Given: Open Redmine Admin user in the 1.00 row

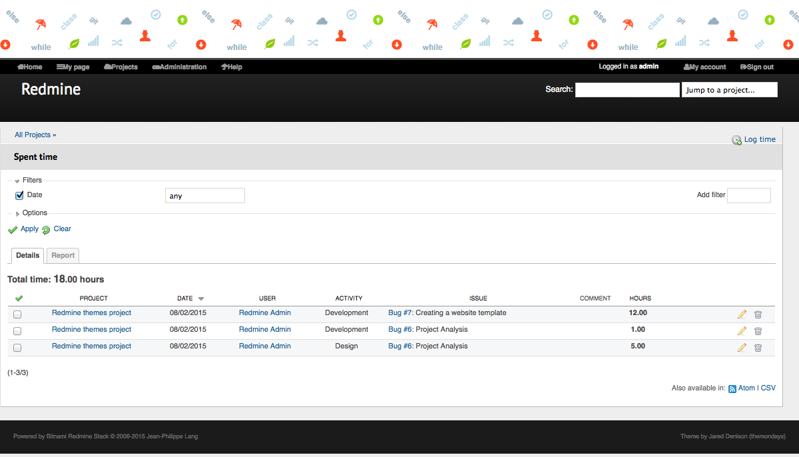Looking at the screenshot, I should (x=265, y=330).
